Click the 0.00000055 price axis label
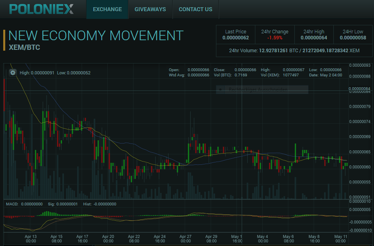This screenshot has width=374, height=246. pos(360,182)
